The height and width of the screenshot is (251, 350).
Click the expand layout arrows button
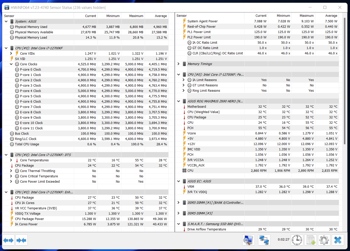pyautogui.click(x=8, y=240)
